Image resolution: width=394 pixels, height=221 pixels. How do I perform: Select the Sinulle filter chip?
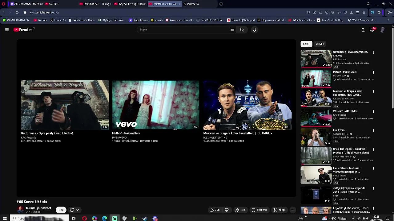320,44
